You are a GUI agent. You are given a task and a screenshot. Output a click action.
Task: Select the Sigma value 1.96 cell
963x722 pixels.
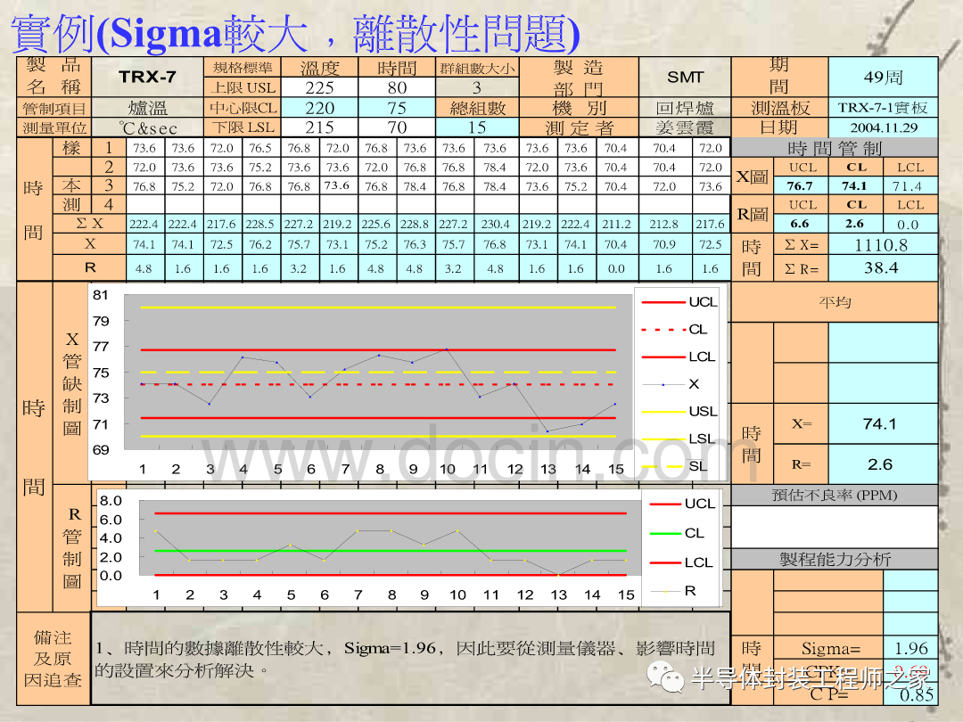point(910,649)
